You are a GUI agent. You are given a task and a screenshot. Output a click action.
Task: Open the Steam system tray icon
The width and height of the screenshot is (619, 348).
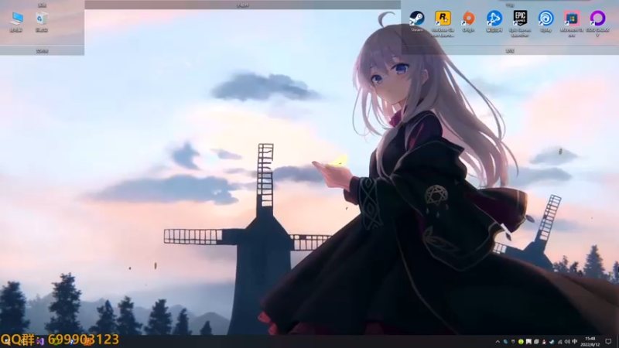pyautogui.click(x=552, y=342)
